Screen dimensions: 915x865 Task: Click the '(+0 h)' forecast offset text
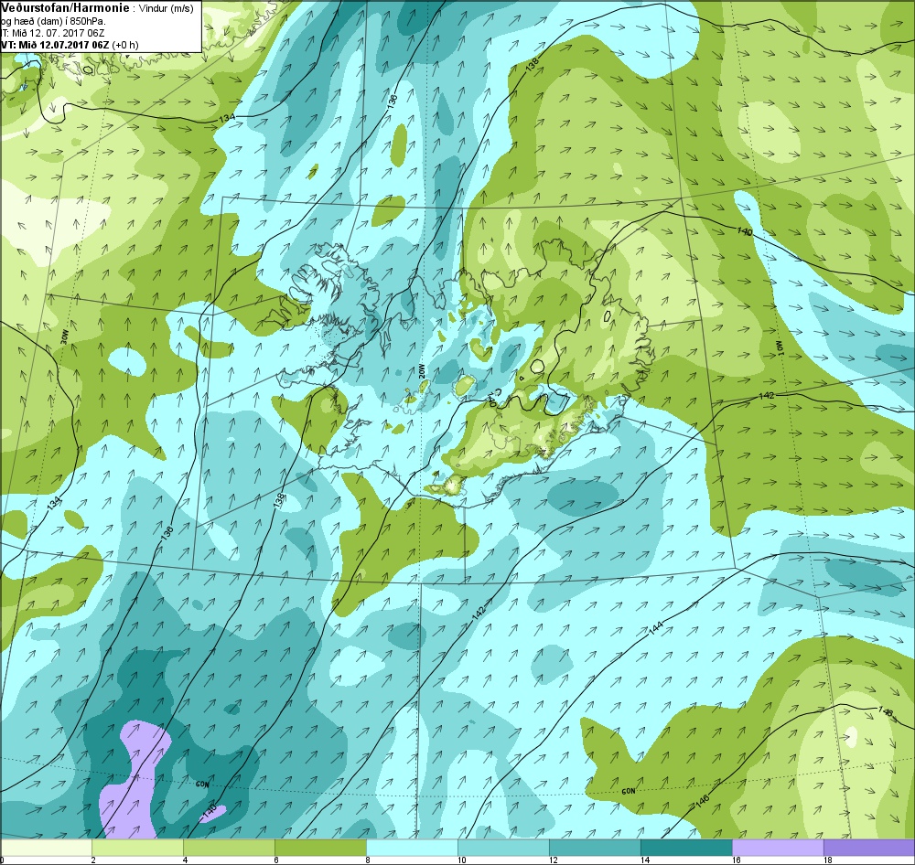coord(125,45)
